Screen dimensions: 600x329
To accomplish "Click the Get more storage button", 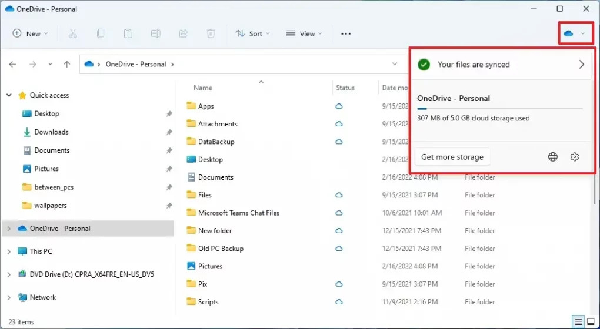I will coord(452,157).
